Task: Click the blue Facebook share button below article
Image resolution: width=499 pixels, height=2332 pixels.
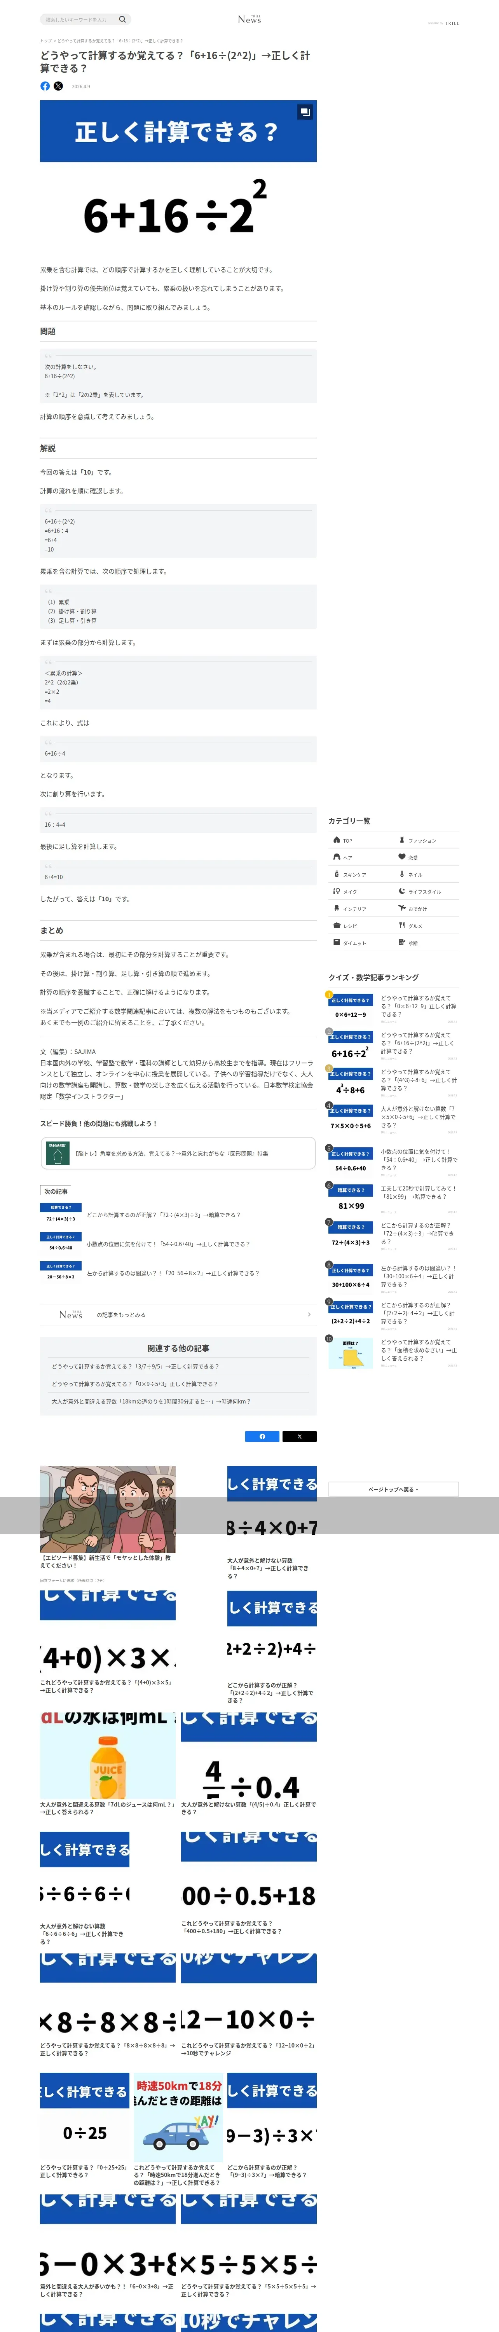Action: [263, 1436]
